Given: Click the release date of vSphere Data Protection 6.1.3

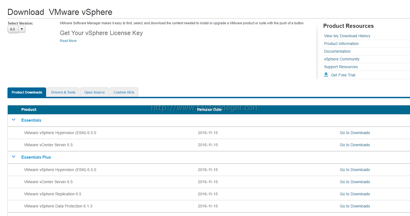Looking at the screenshot, I should pos(208,206).
